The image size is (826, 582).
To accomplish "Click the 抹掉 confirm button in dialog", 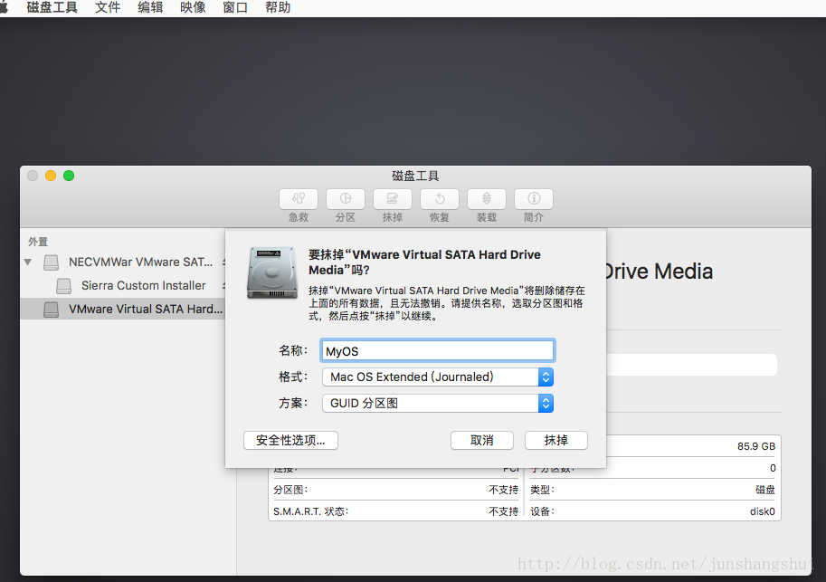I will (556, 440).
